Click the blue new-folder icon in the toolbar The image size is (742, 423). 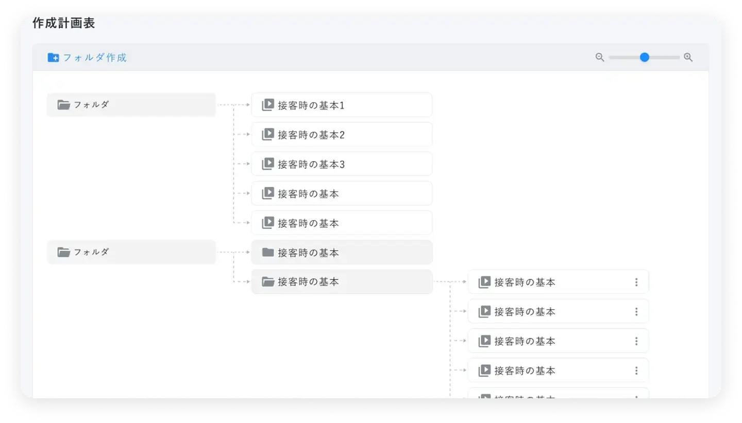tap(53, 58)
